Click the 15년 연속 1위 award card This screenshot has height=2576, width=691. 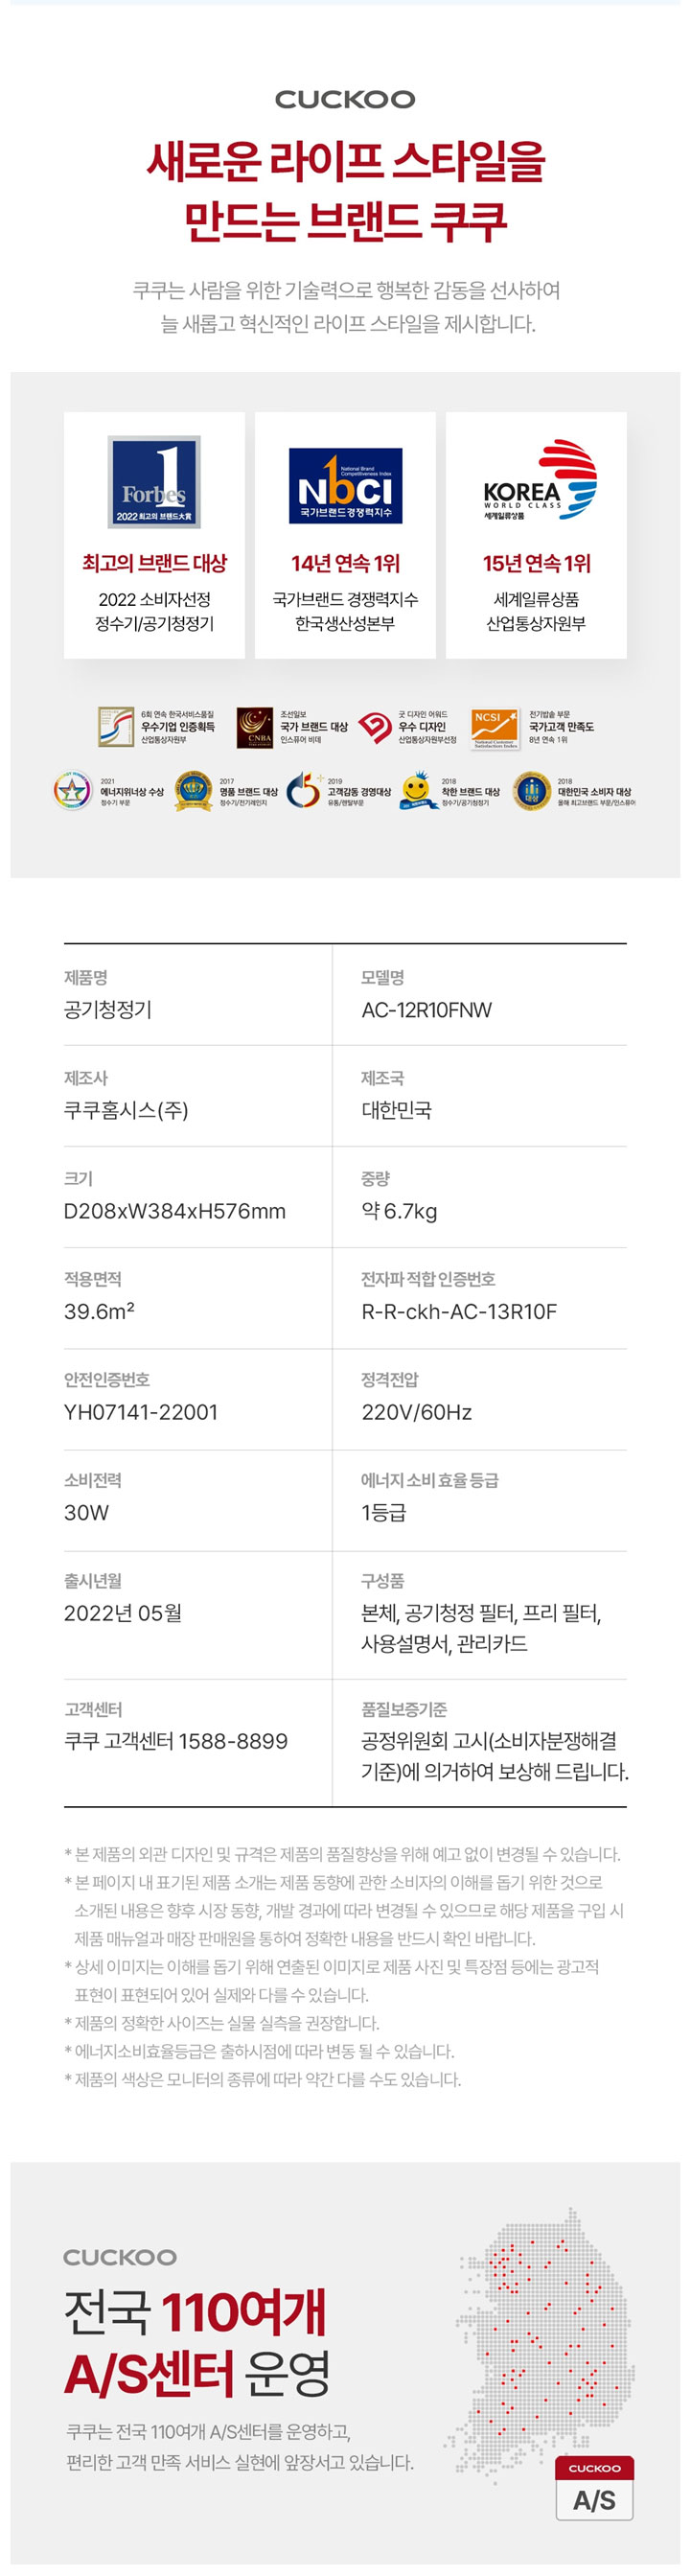[x=536, y=535]
